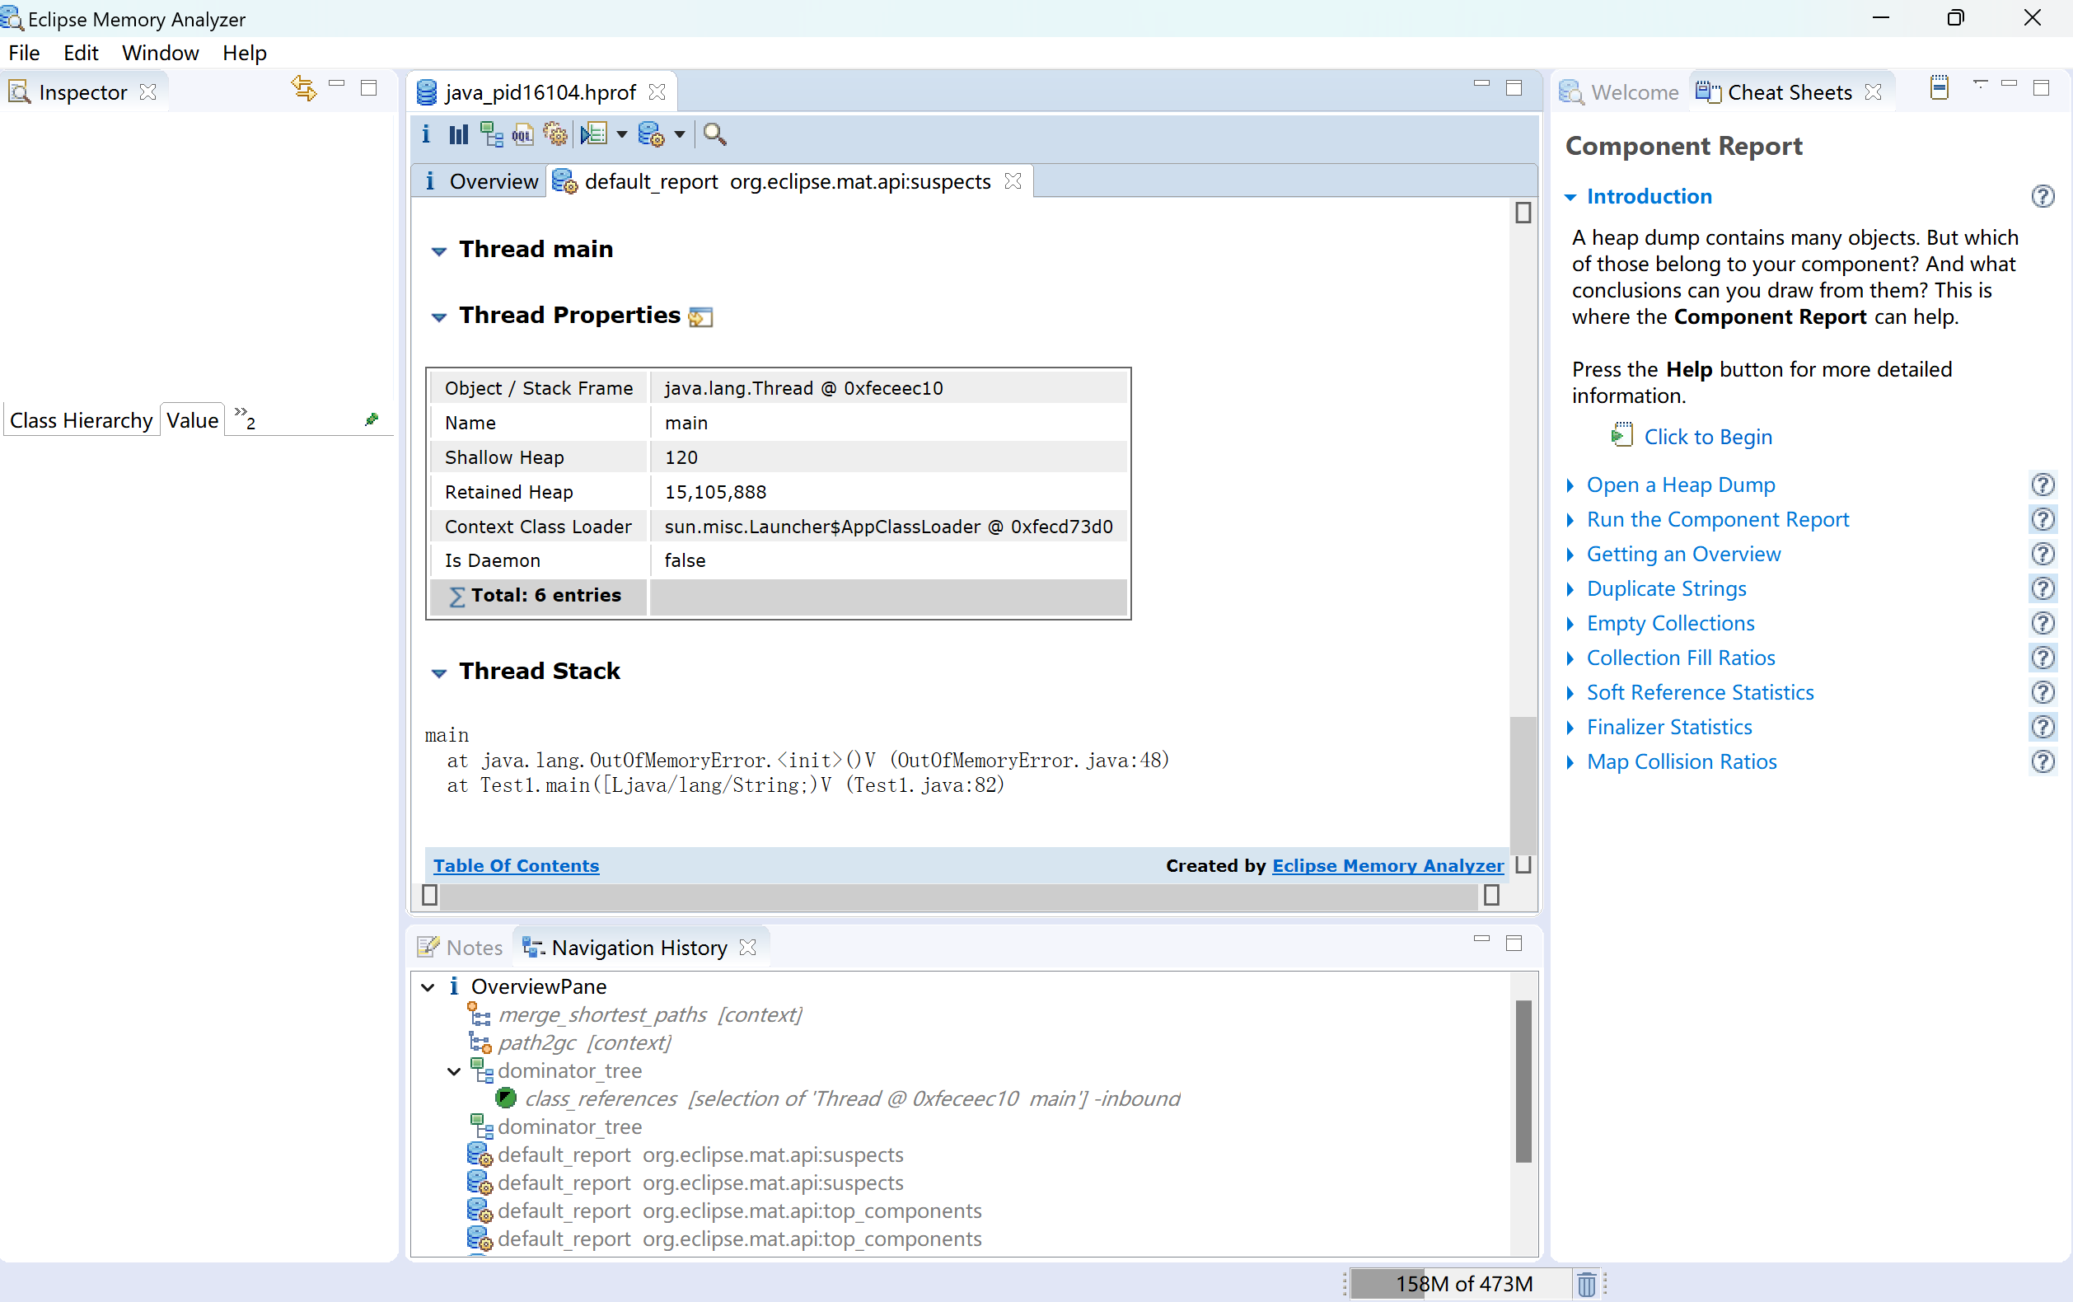Open query browser dropdown arrow
The image size is (2073, 1302).
(622, 135)
